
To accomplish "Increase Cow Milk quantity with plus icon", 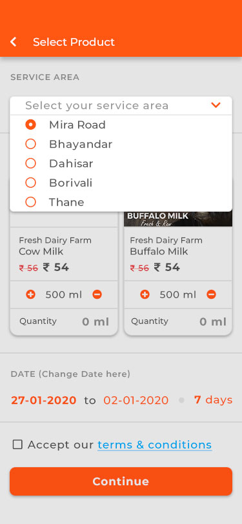I will pyautogui.click(x=30, y=294).
